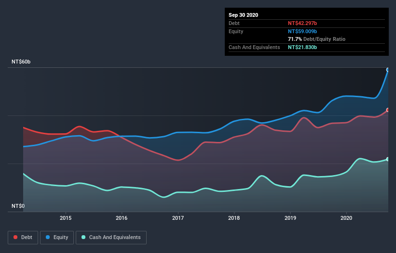The image size is (396, 253).
Task: Click the 2017 x-axis label
Action: (178, 218)
